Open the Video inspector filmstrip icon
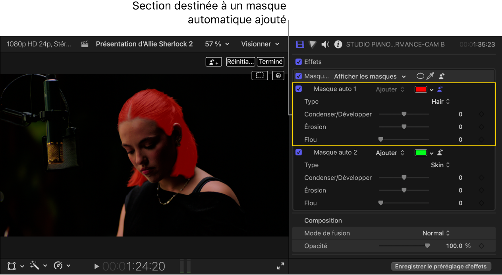 [x=300, y=44]
